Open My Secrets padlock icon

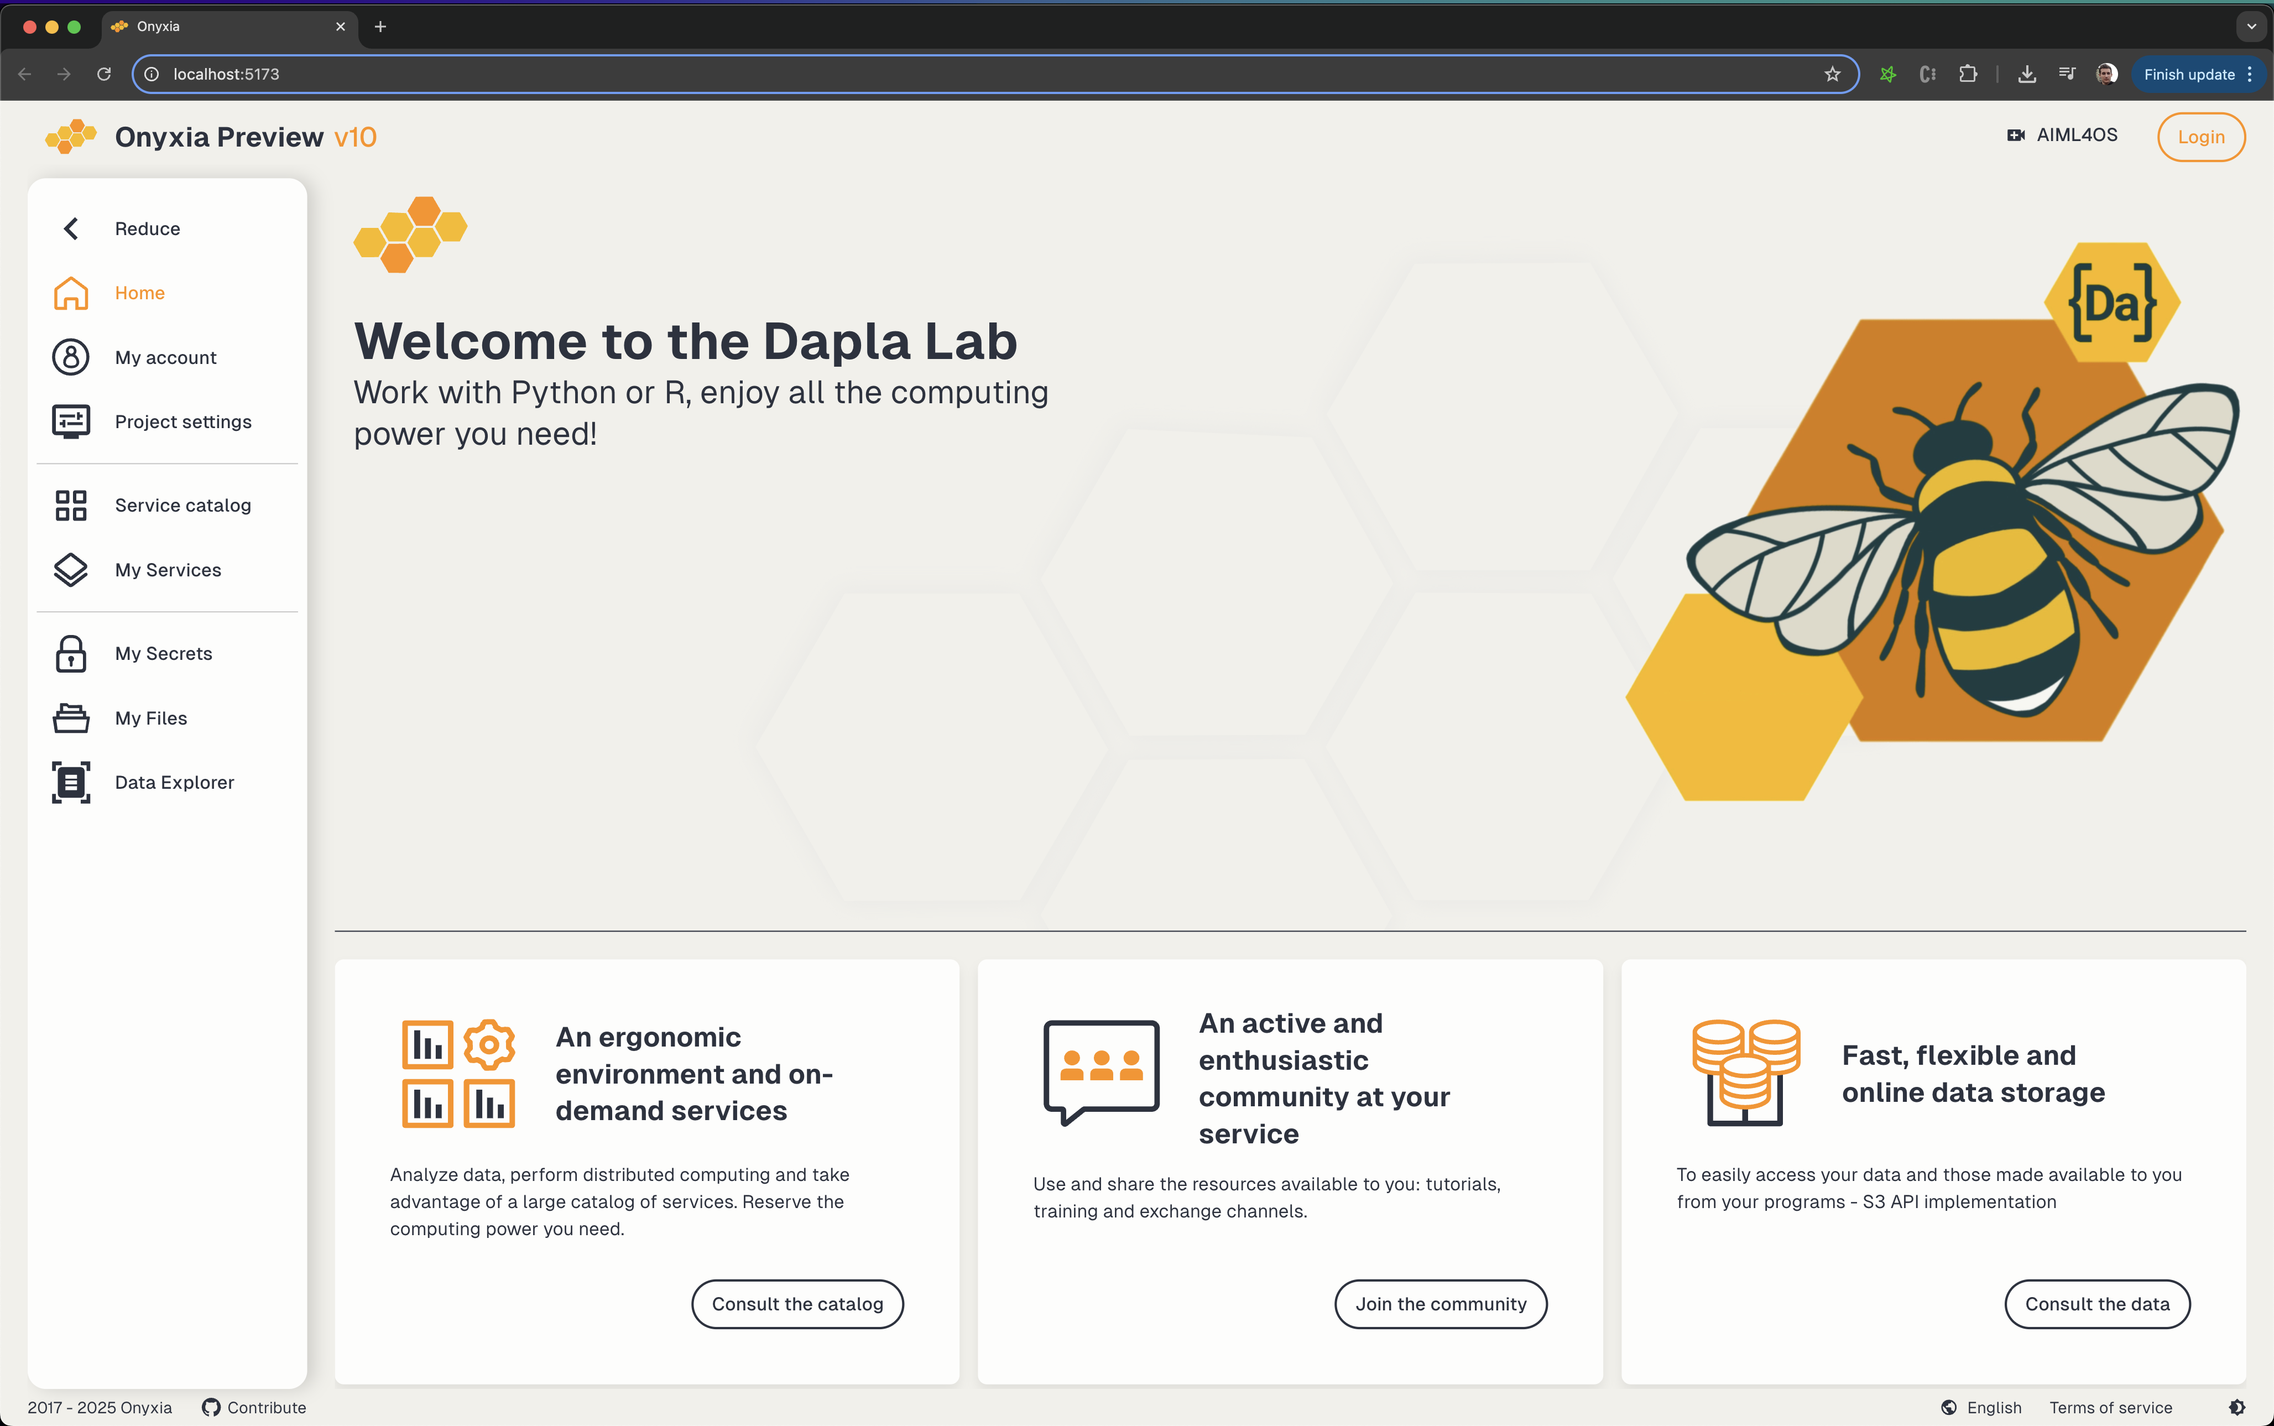(x=71, y=654)
